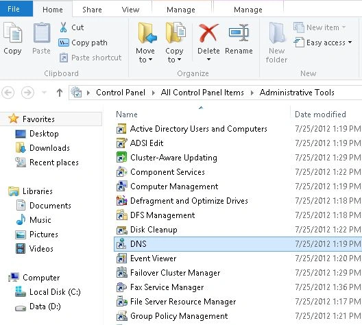Screen dimensions: 362x325
Task: Switch to the Share ribbon tab
Action: click(x=92, y=10)
